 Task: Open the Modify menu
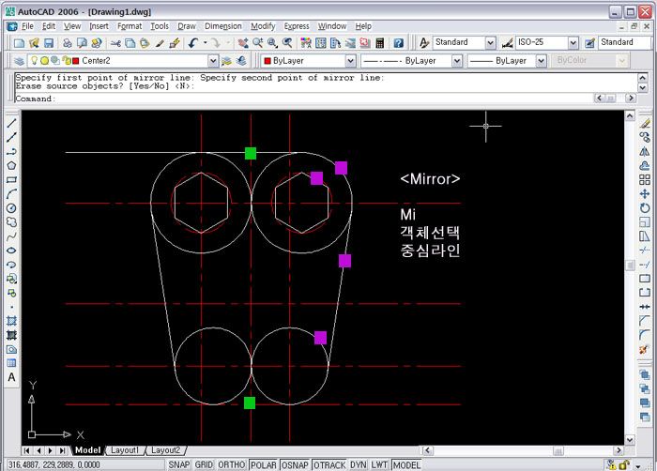pyautogui.click(x=263, y=26)
